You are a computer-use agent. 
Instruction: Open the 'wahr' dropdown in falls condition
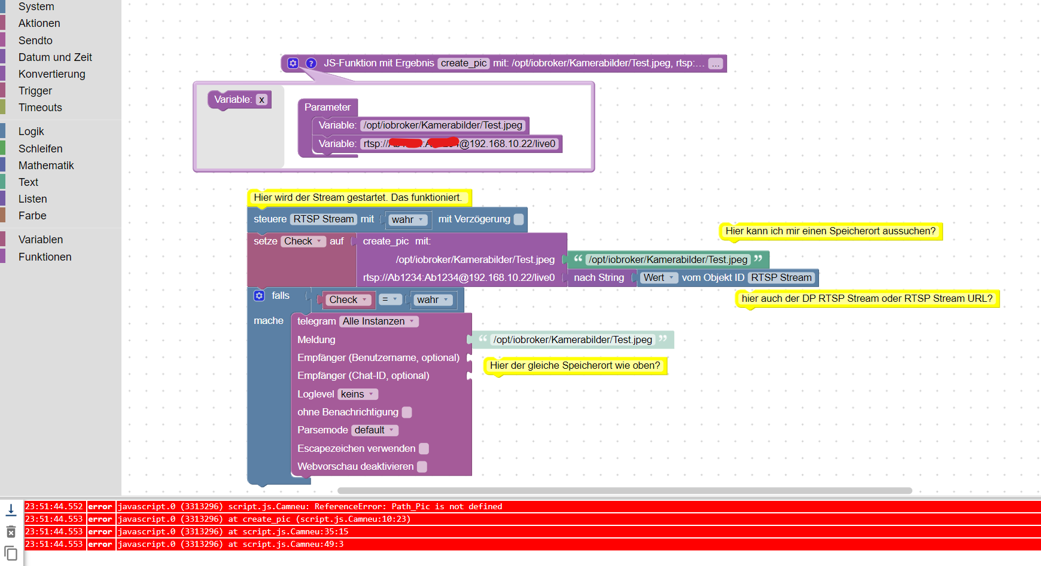click(x=433, y=299)
